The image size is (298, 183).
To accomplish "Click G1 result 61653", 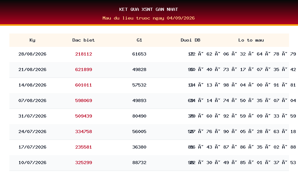I will (139, 54).
